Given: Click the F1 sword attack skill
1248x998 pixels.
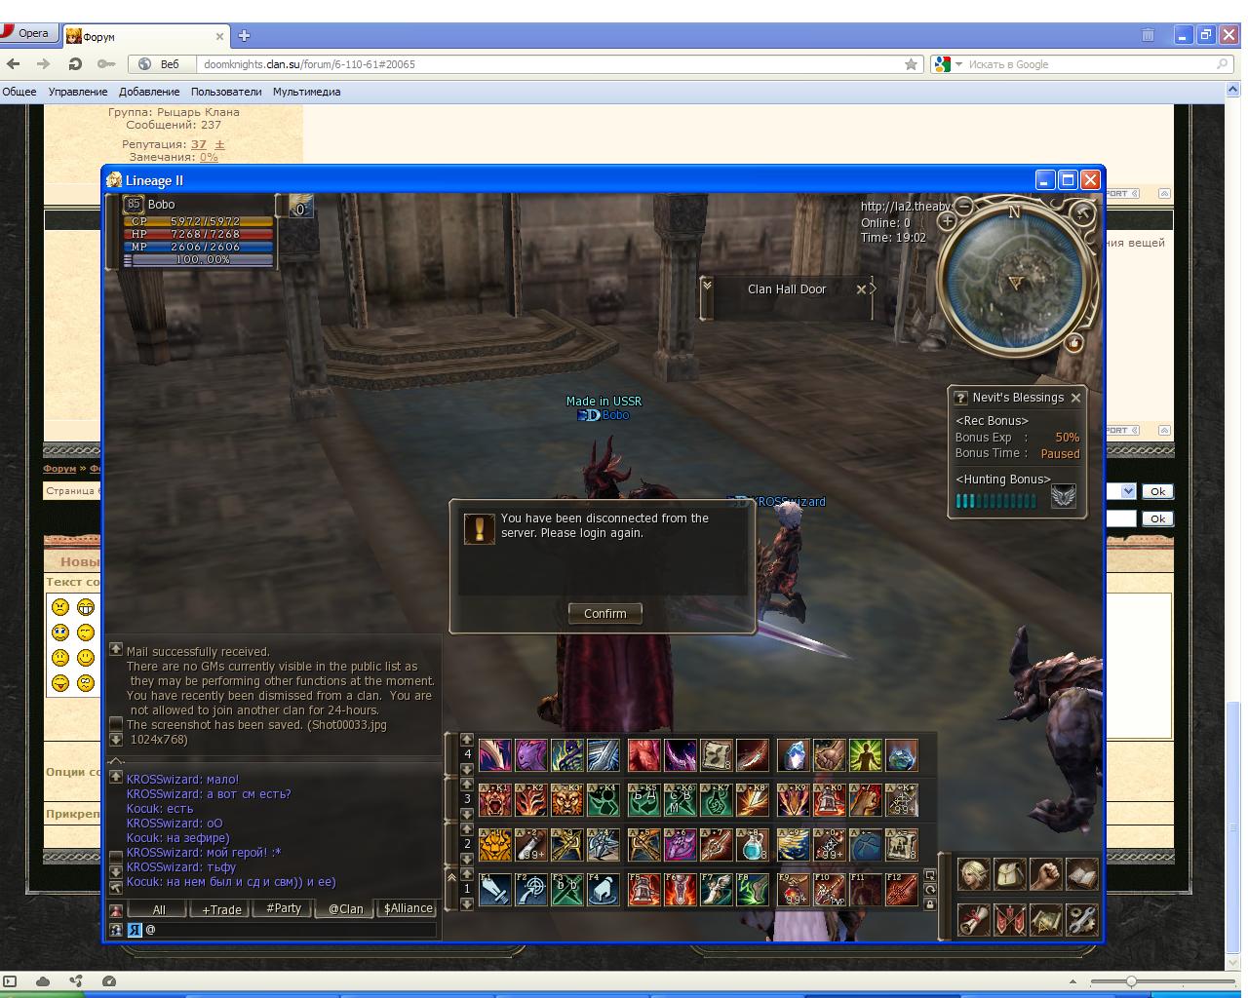Looking at the screenshot, I should click(x=494, y=889).
